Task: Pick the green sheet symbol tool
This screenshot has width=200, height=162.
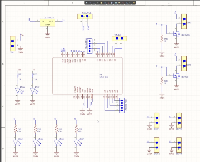Action: 115,3
